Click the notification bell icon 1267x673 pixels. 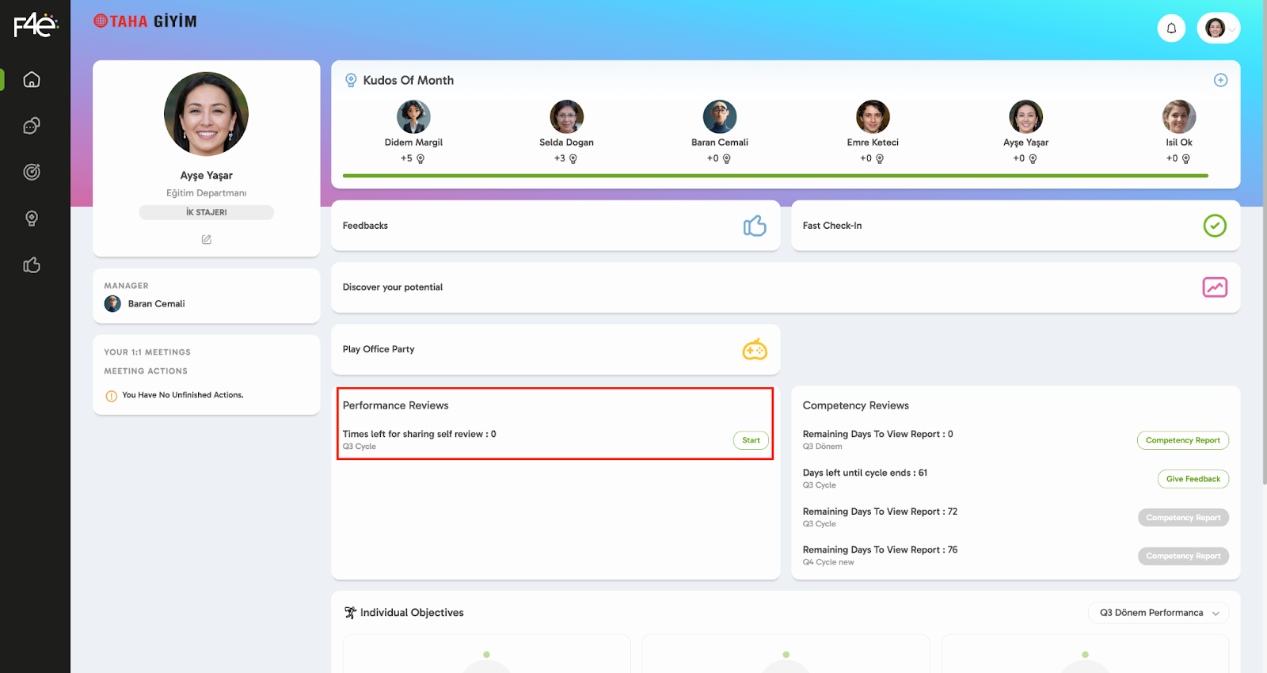point(1171,29)
